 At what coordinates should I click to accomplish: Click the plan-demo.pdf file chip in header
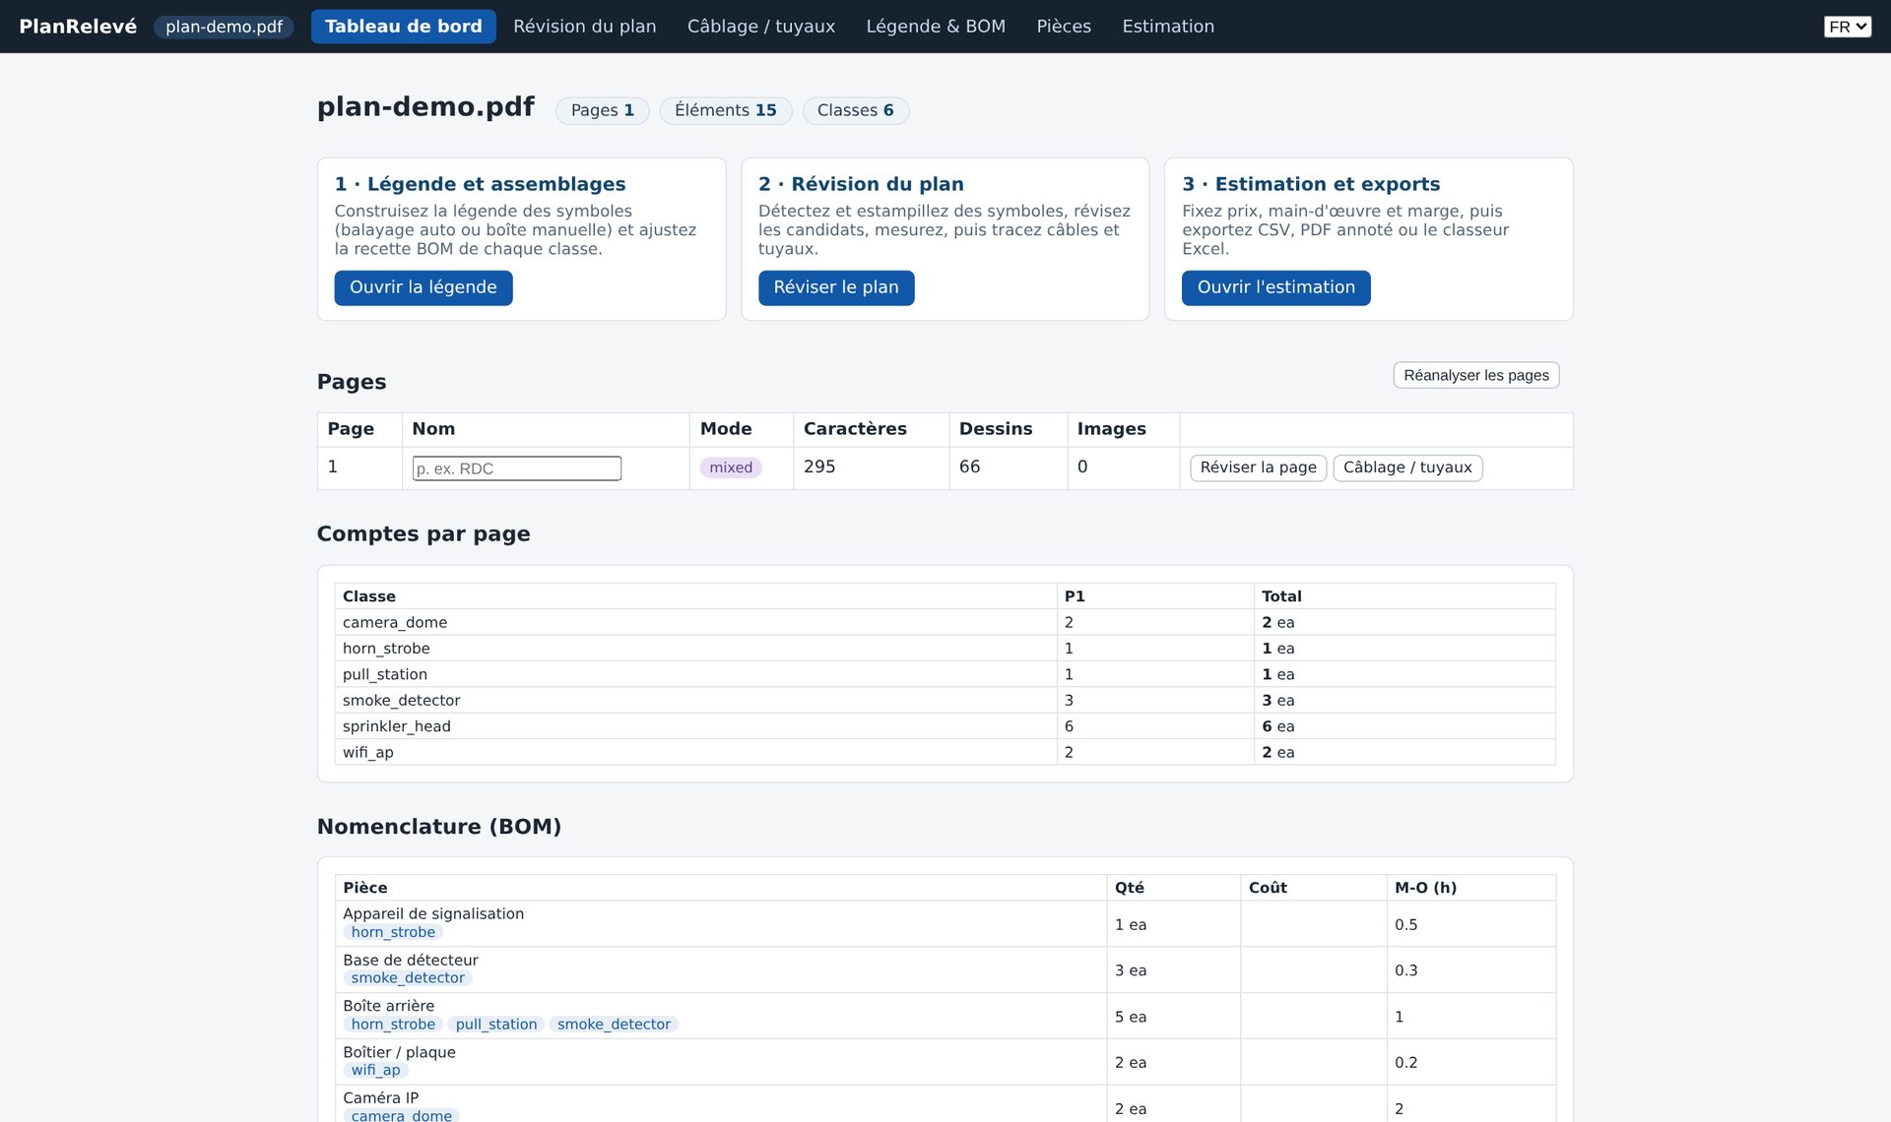click(x=224, y=27)
